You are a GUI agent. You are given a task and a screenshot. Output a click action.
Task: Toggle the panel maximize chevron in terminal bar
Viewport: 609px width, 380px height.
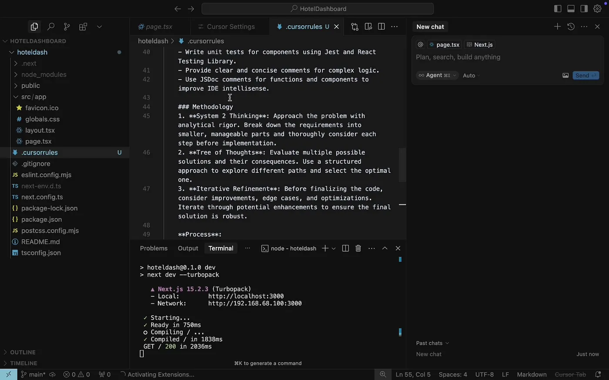coord(385,248)
